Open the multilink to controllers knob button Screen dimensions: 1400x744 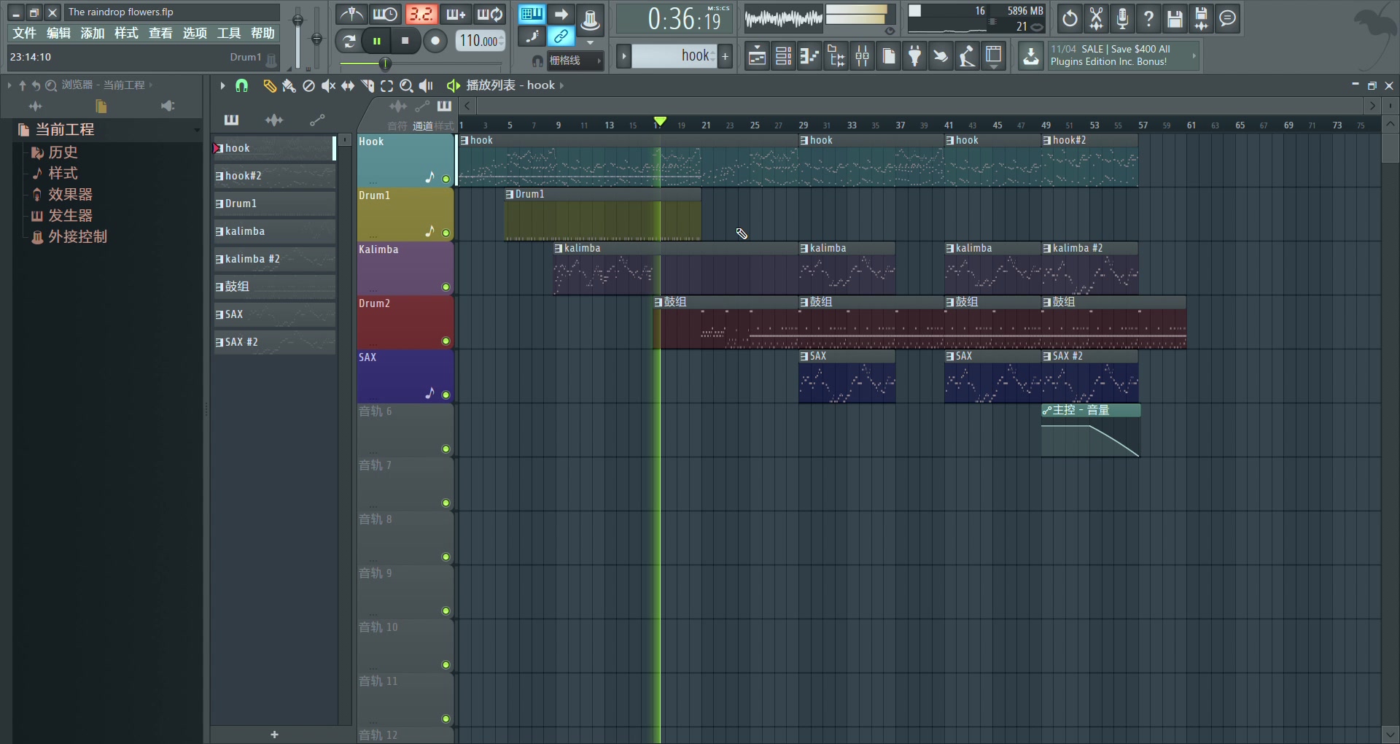pos(591,20)
